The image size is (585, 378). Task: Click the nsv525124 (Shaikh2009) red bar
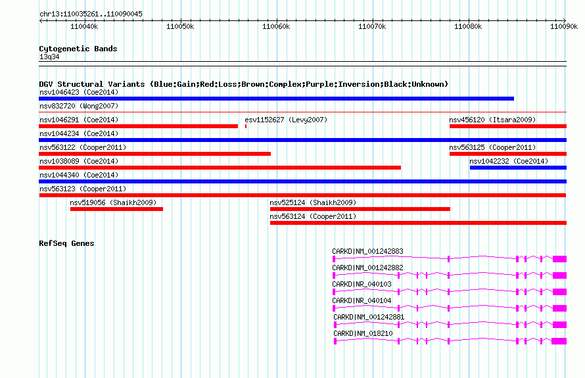click(x=360, y=209)
